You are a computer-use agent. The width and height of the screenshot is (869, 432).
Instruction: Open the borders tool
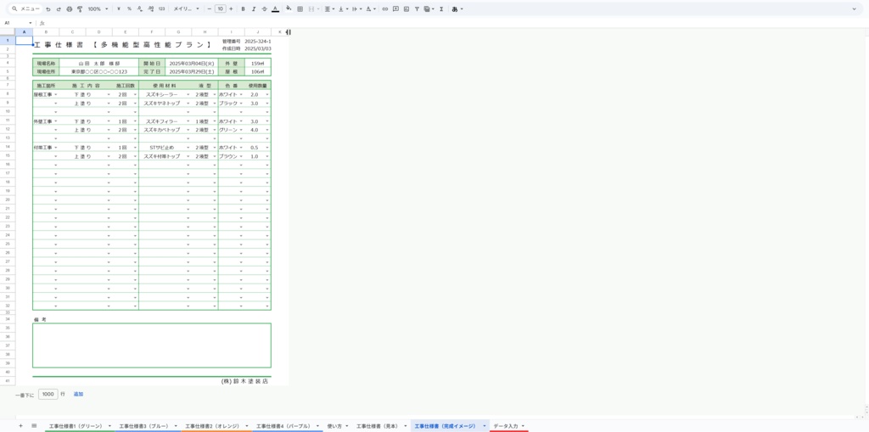pyautogui.click(x=300, y=8)
